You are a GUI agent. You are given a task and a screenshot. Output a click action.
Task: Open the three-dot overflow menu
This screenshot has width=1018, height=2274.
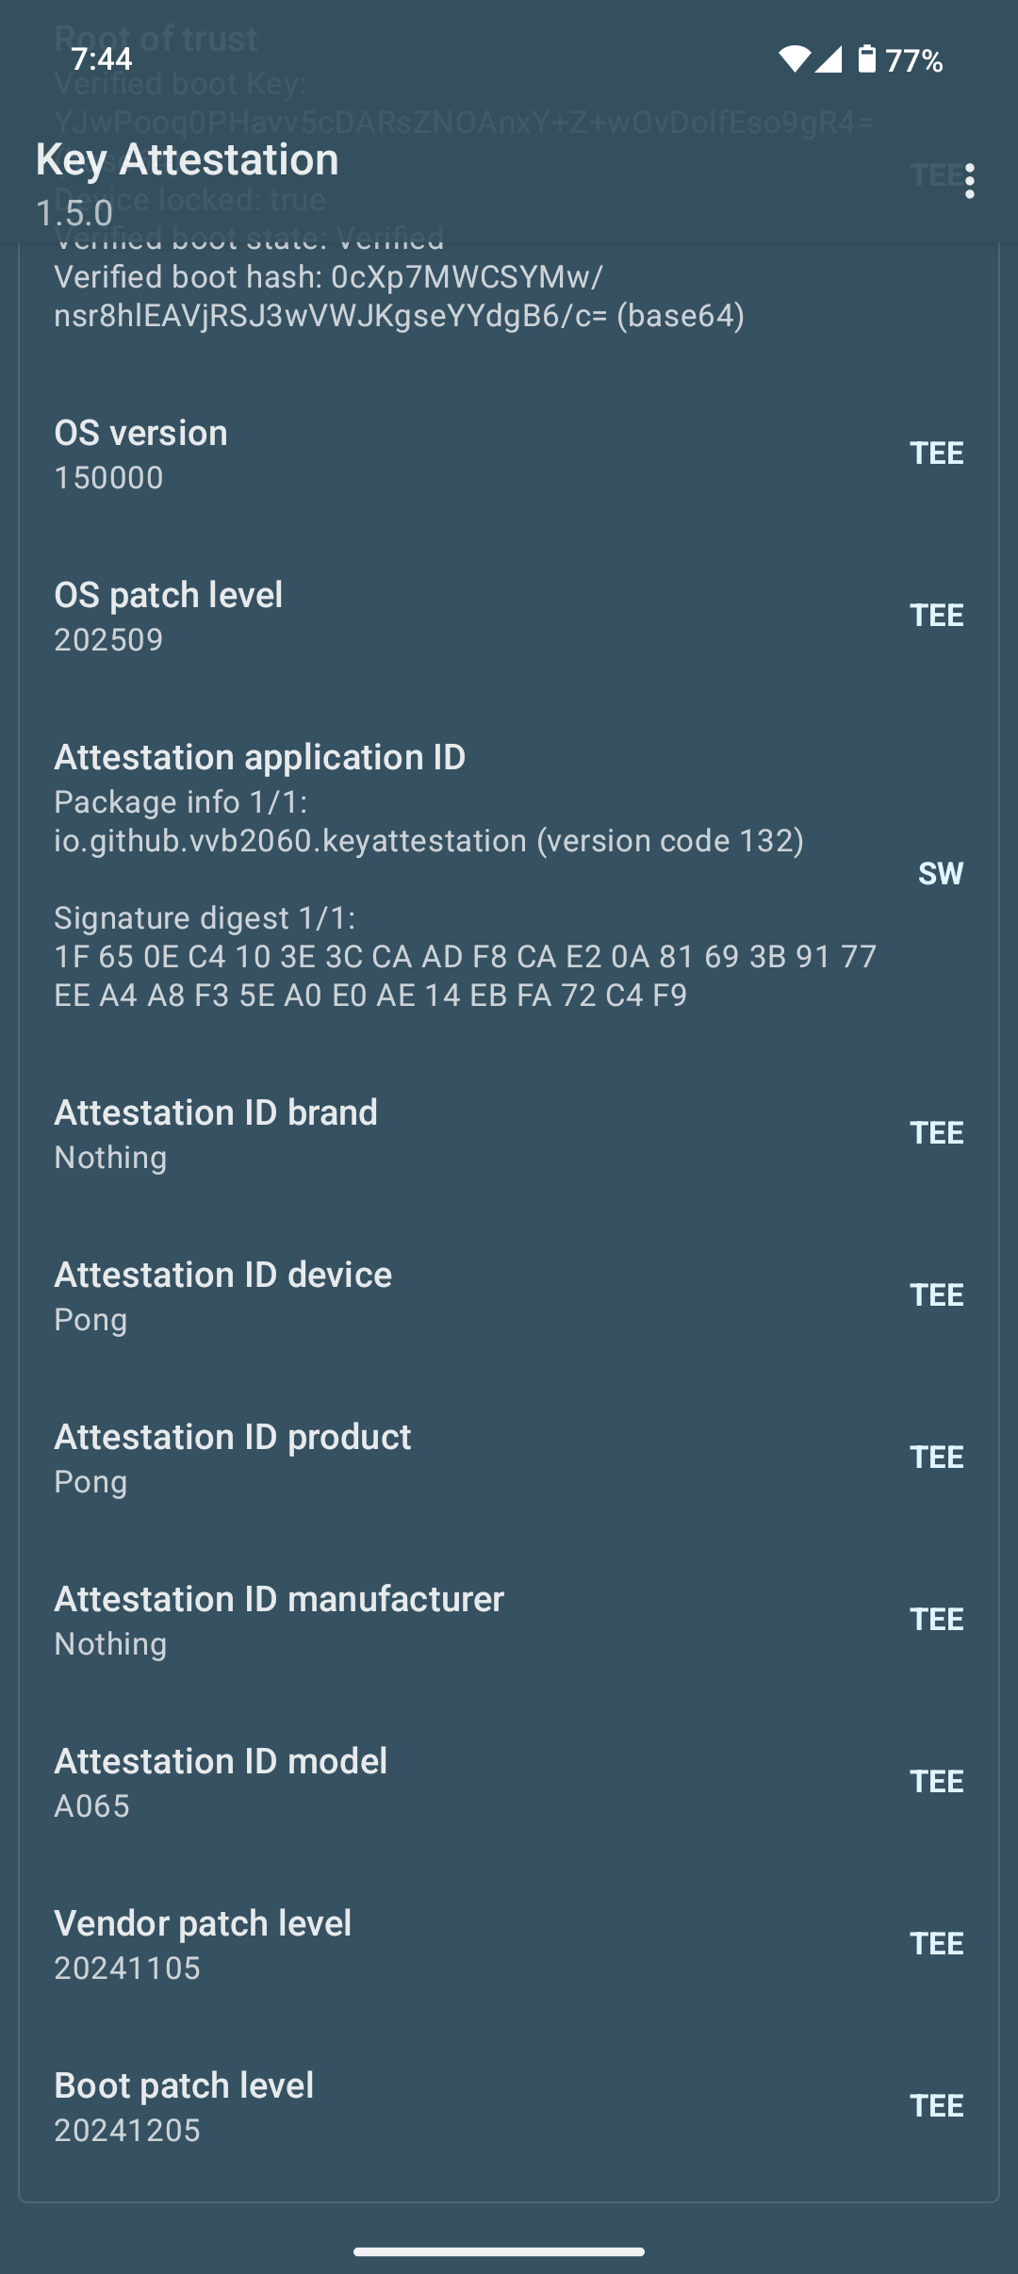[969, 181]
